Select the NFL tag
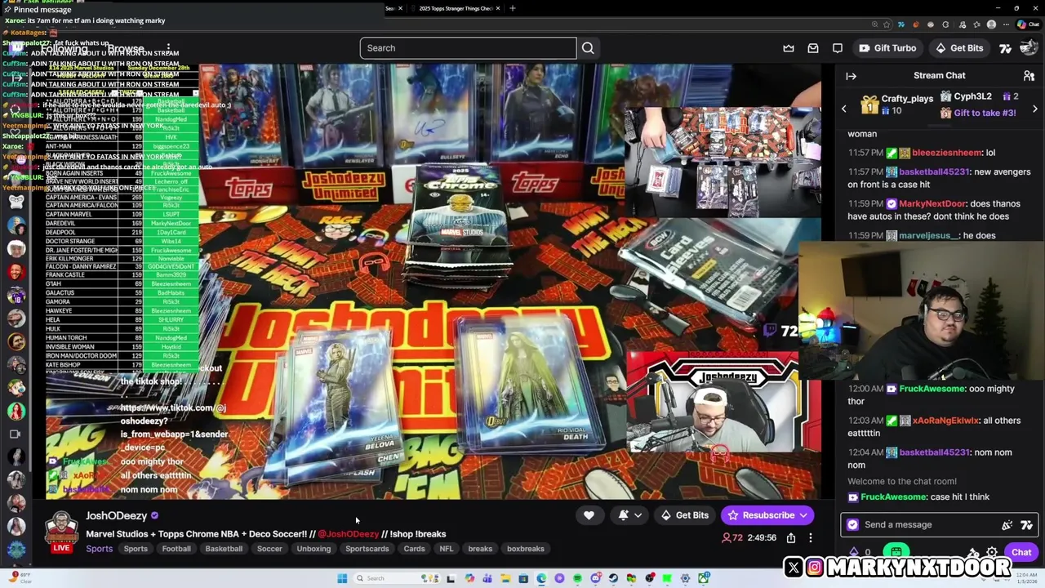1045x588 pixels. 447,549
